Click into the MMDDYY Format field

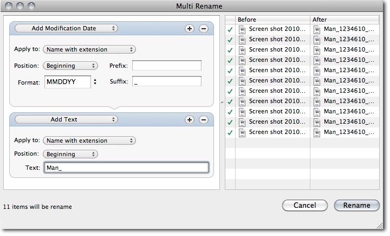(68, 82)
